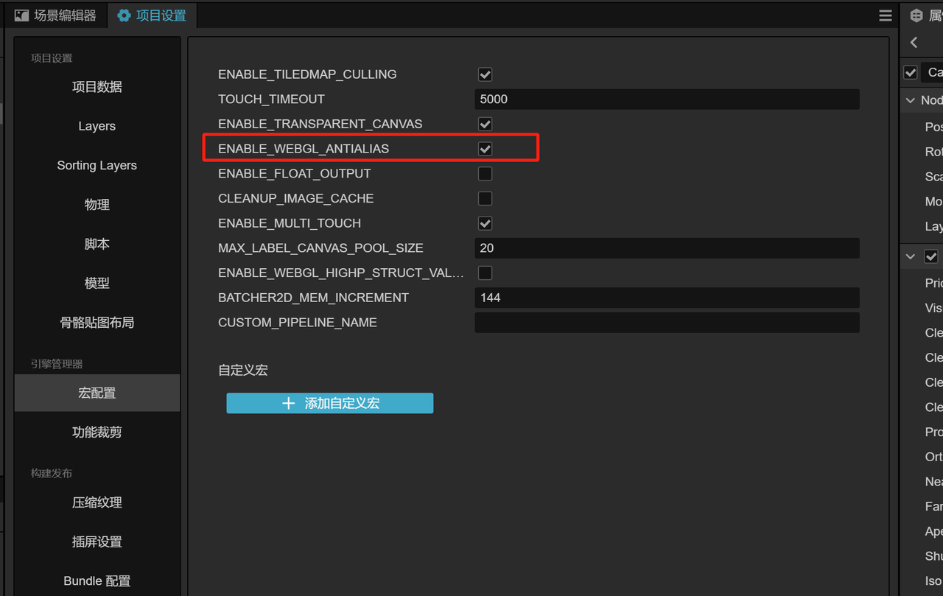The height and width of the screenshot is (596, 943).
Task: Open the 压缩纹理 section
Action: coord(97,502)
